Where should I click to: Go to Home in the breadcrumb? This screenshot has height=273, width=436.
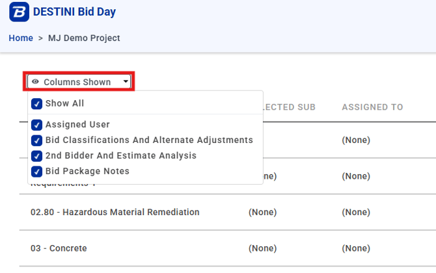point(21,38)
